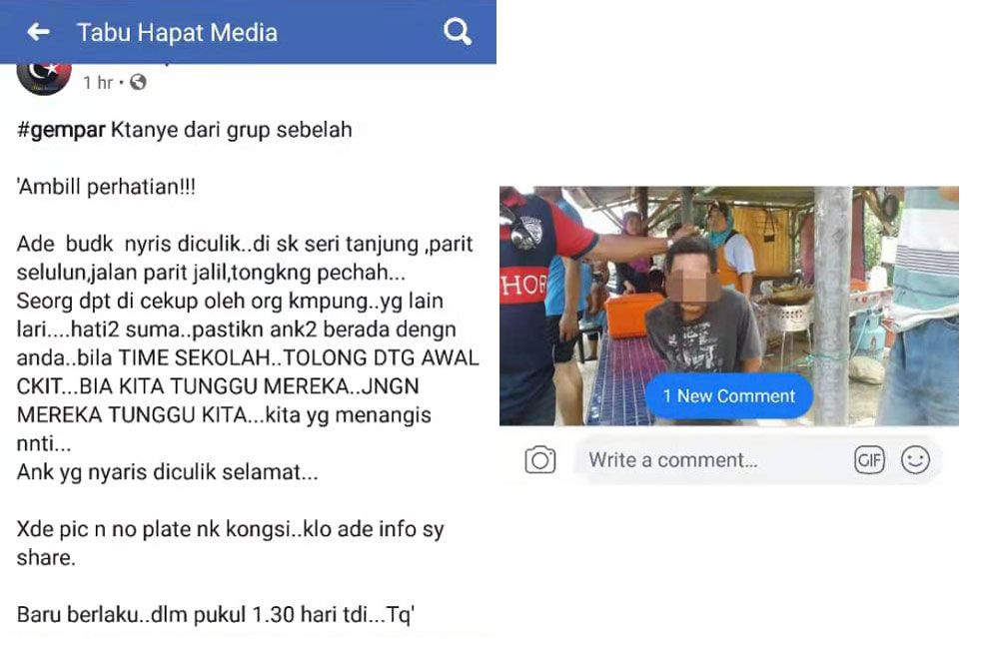Click the 'Baru berlaku..dlm pukul 1.30' line
Viewport: 999px width, 649px height.
coord(216,615)
